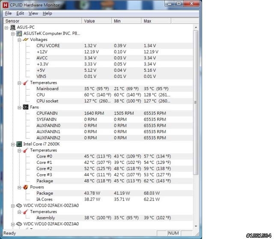Open the Edit menu
The width and height of the screenshot is (274, 239).
pos(20,13)
